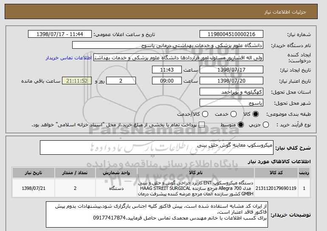Click the طبقه بندی موضوعی label
The image size is (327, 231).
(x=289, y=114)
